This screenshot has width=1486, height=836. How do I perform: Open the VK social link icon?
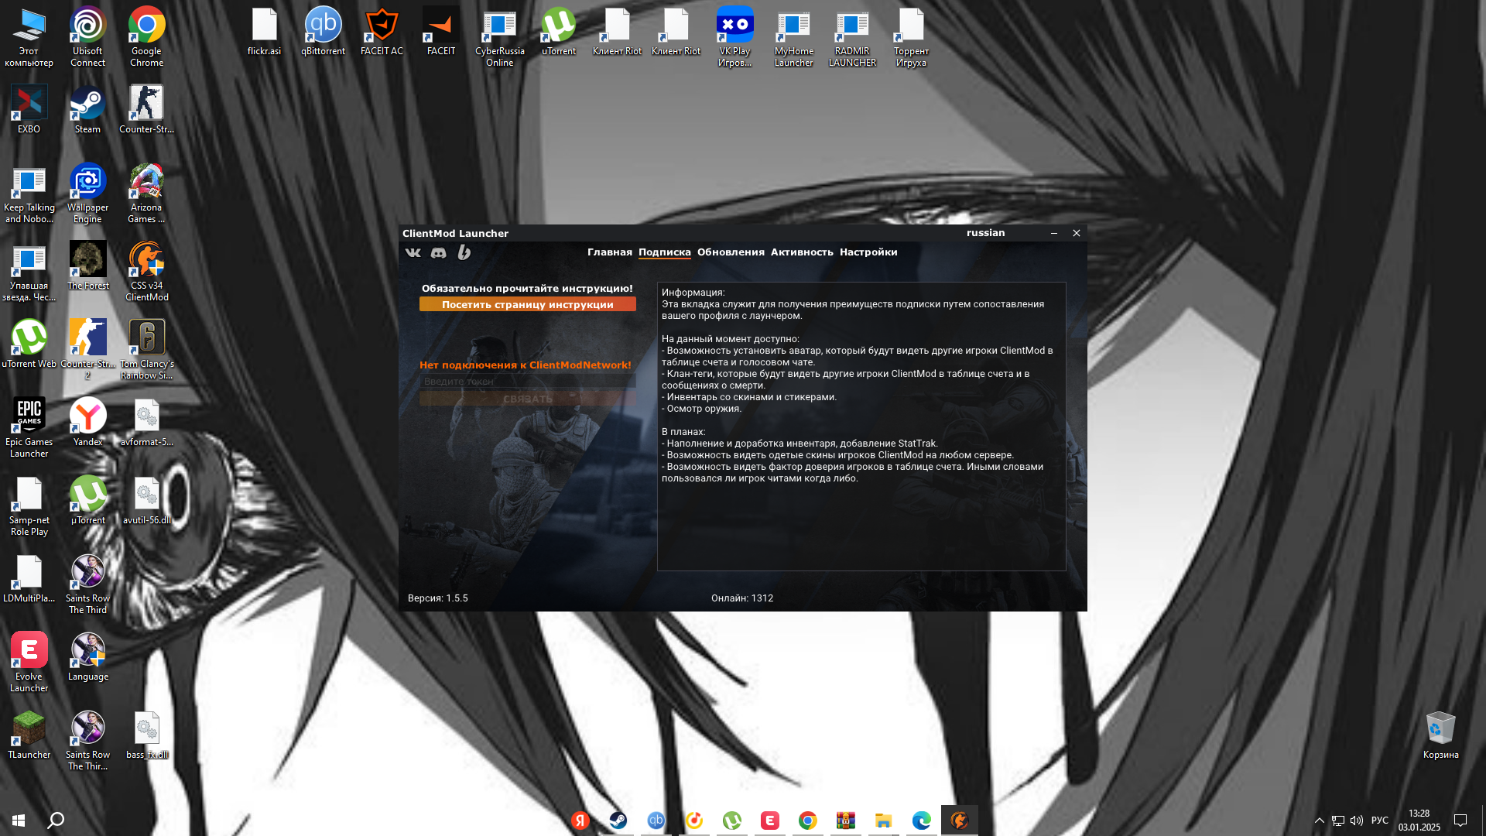tap(413, 252)
